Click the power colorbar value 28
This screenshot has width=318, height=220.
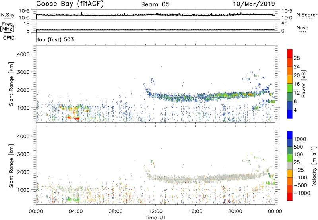tap(297, 58)
